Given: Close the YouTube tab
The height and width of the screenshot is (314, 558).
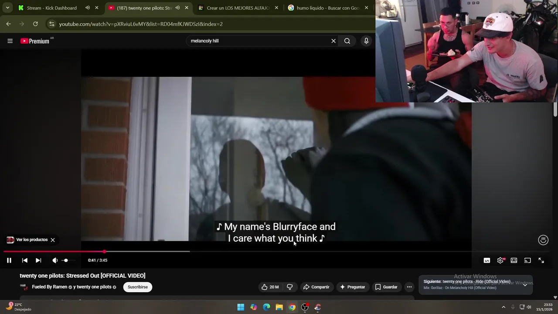Looking at the screenshot, I should click(187, 8).
